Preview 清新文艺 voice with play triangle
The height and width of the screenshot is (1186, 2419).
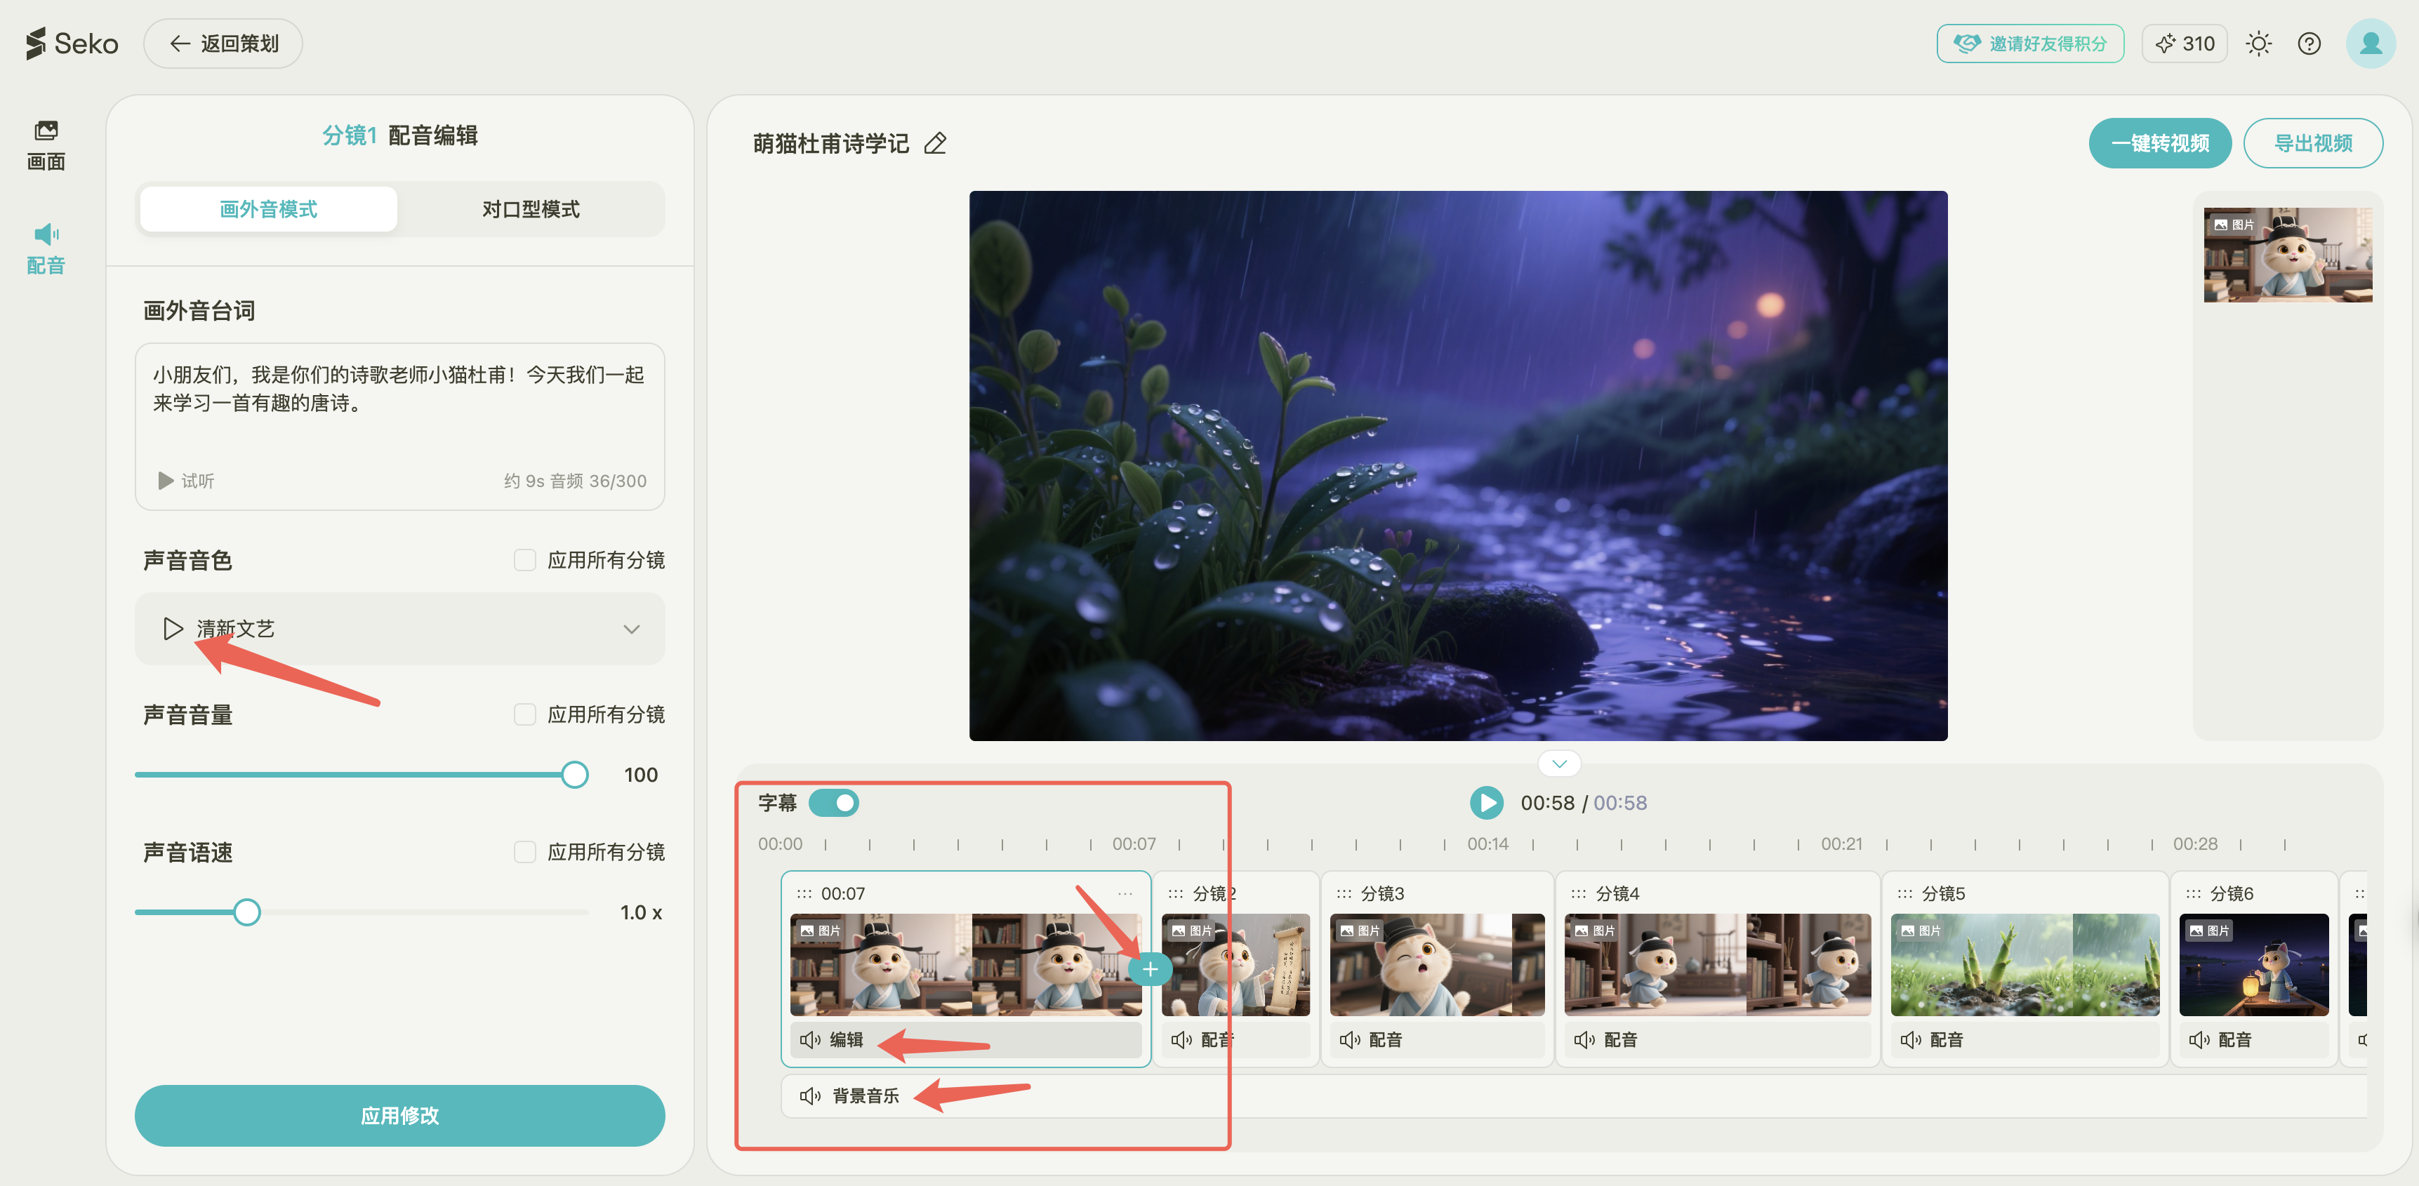click(x=173, y=628)
